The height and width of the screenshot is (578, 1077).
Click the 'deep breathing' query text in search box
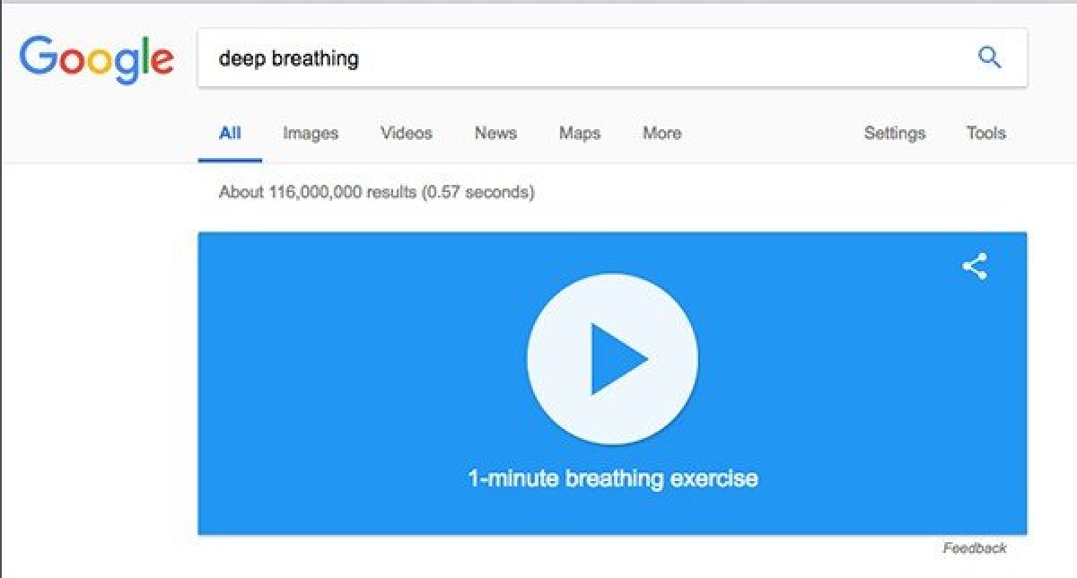tap(288, 59)
